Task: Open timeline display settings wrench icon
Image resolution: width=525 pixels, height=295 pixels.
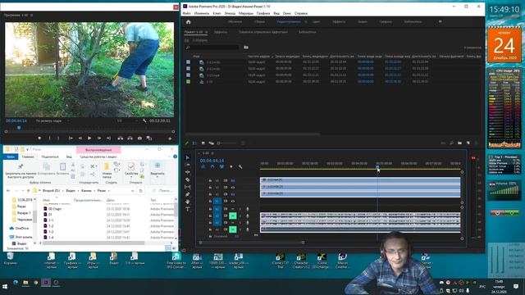Action: 240,166
